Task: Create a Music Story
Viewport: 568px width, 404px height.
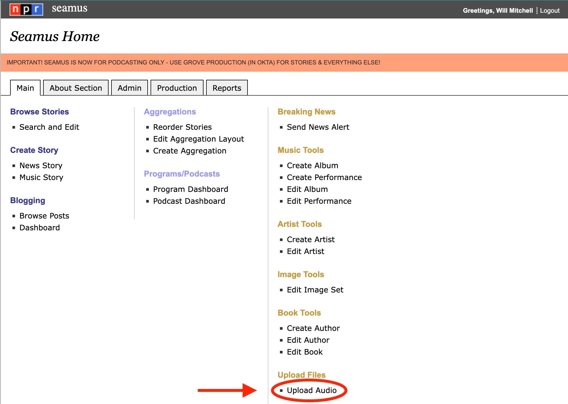Action: tap(41, 177)
